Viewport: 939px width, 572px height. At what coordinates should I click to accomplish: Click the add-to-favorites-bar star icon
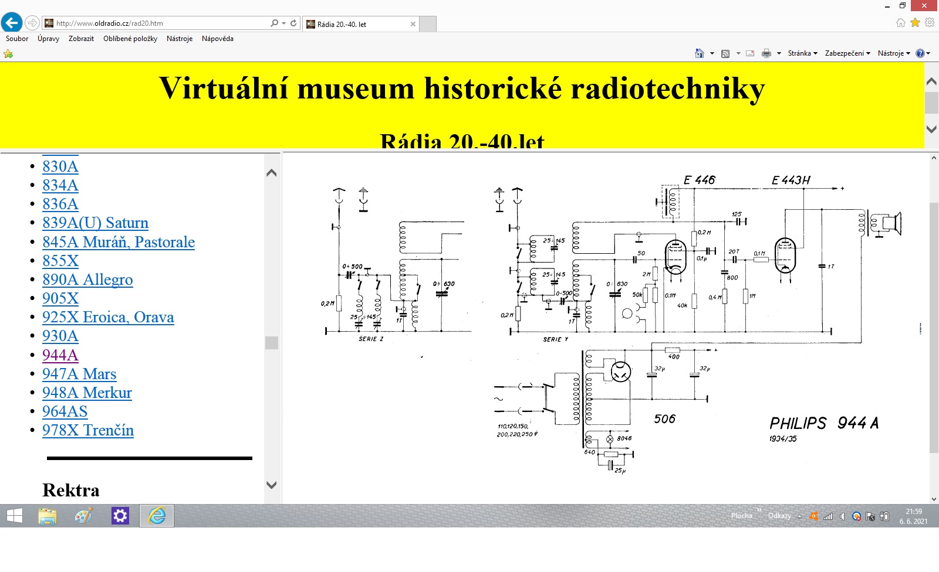(x=8, y=54)
